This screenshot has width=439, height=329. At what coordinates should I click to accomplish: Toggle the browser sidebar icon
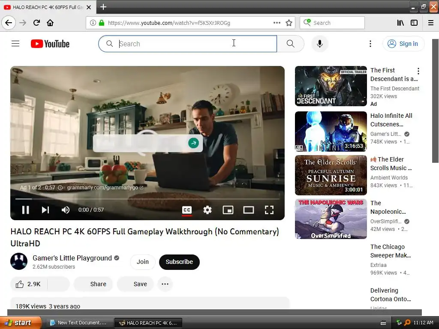(x=414, y=23)
